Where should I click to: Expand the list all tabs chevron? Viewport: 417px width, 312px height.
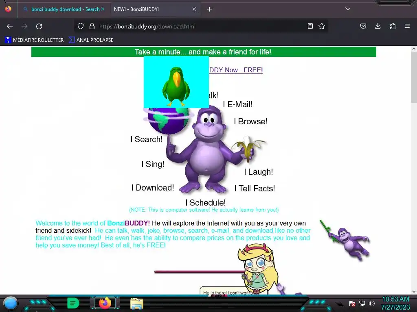[348, 9]
